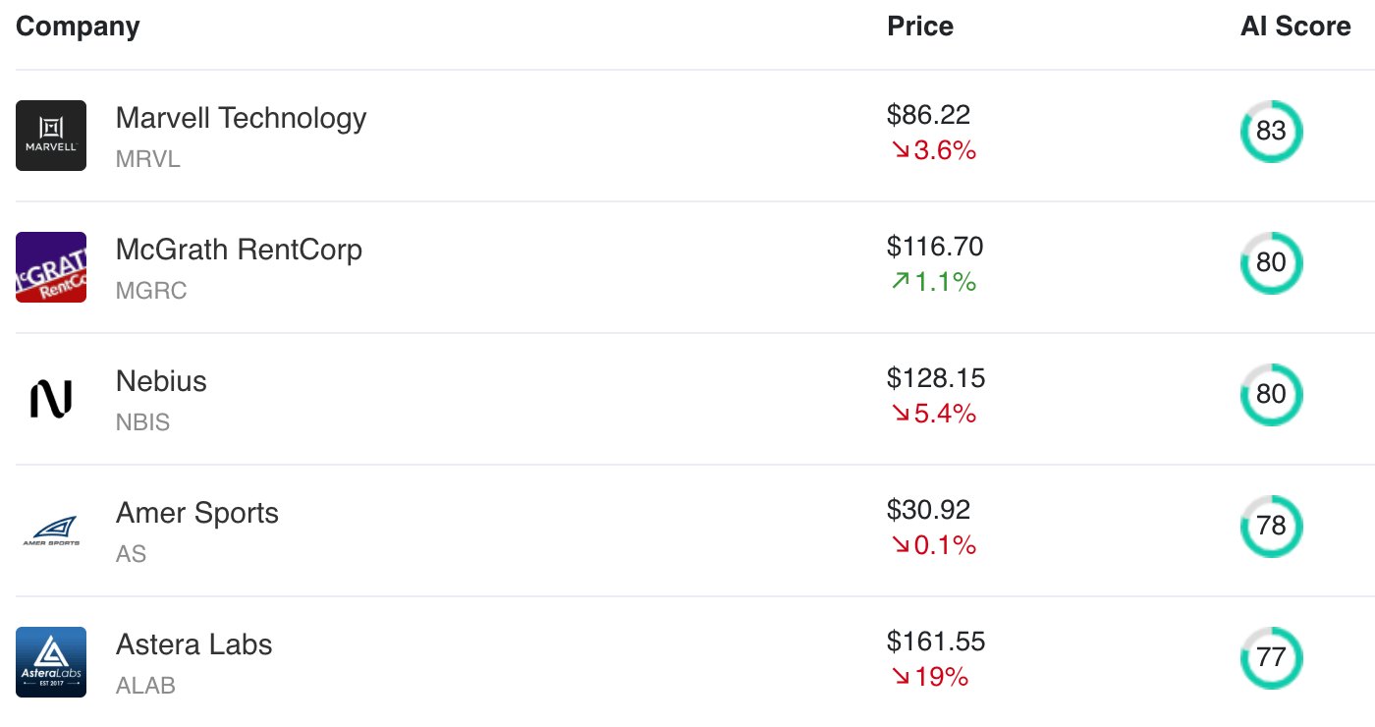
Task: Click the Nebius logo icon
Action: (51, 399)
